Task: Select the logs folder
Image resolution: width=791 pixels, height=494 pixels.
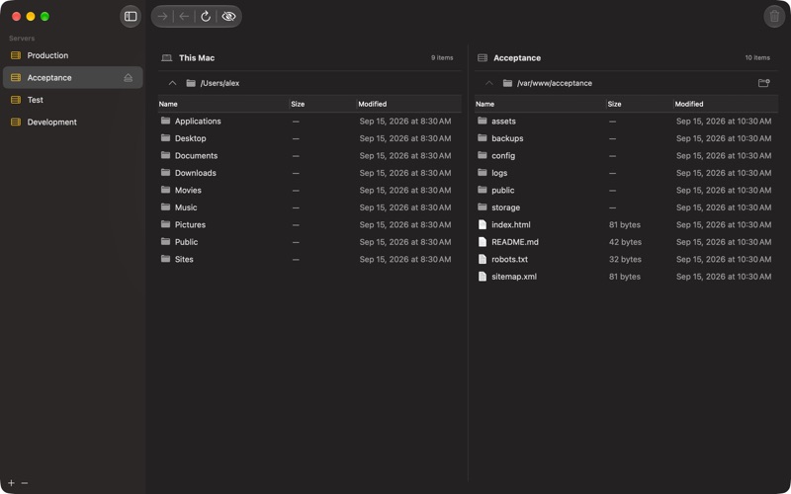Action: (626, 173)
